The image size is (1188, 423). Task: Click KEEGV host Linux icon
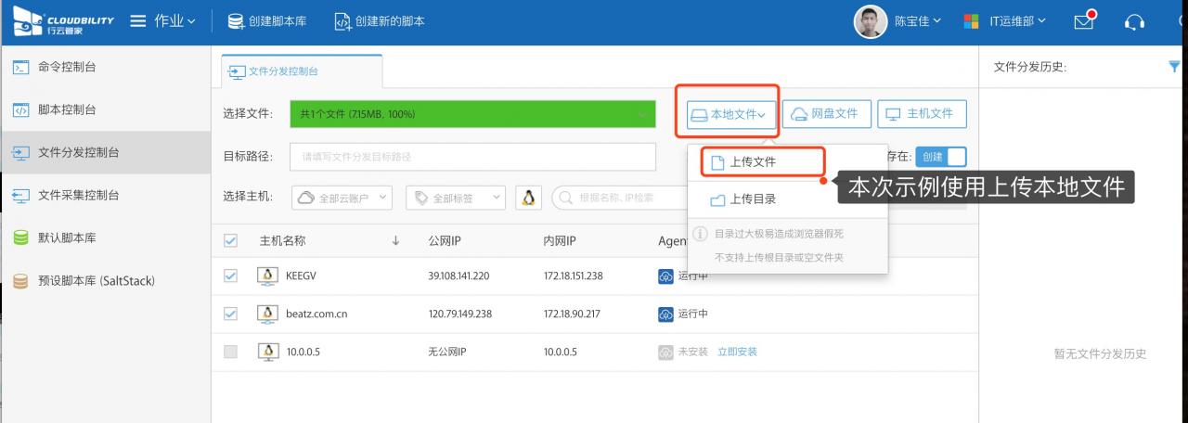pyautogui.click(x=267, y=276)
